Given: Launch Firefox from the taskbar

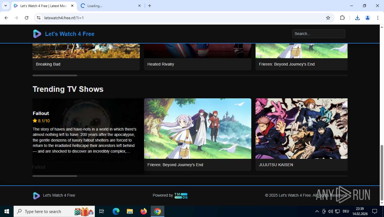Looking at the screenshot, I should pyautogui.click(x=144, y=211).
